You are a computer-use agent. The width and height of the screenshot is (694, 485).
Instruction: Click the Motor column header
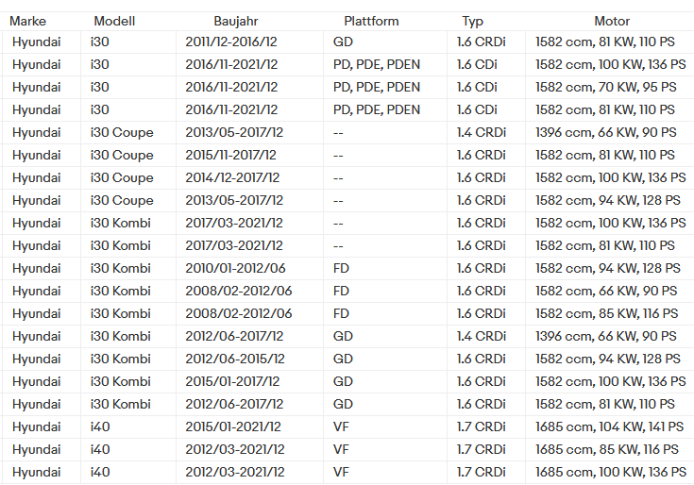coord(612,21)
